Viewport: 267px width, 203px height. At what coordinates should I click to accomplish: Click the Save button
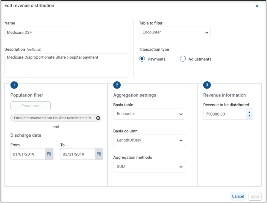pos(255,196)
